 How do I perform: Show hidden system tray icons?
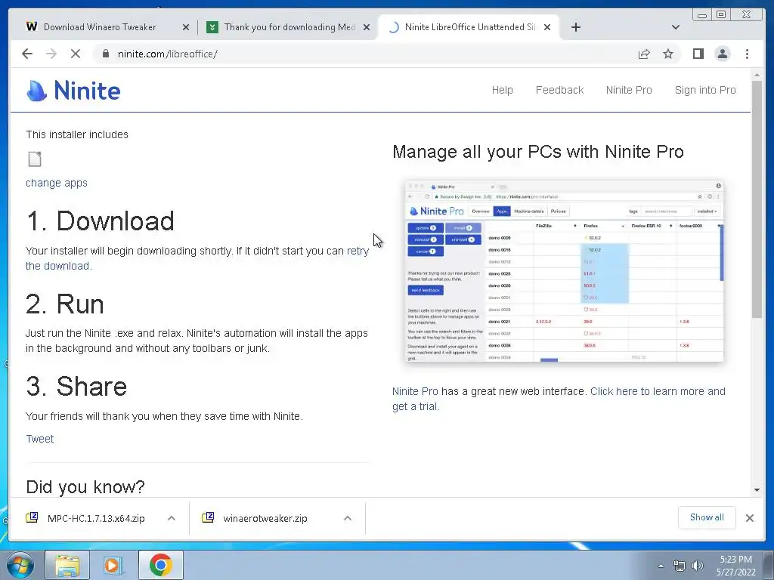(x=661, y=566)
